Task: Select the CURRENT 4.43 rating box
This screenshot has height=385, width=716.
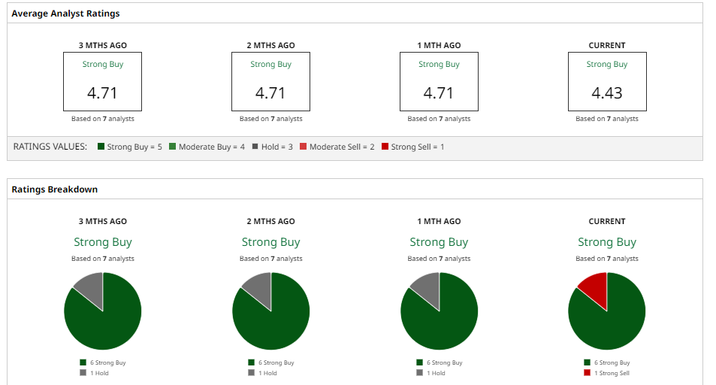Action: click(x=607, y=82)
